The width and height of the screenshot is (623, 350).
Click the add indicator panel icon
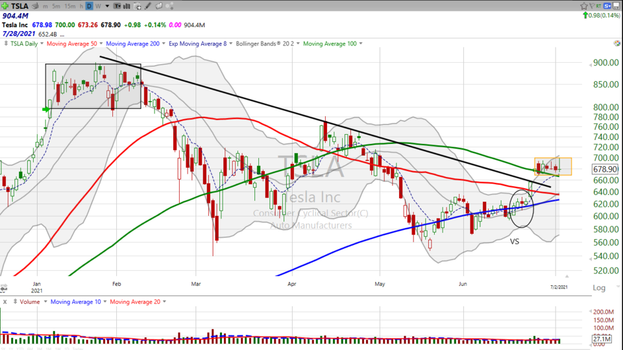(x=138, y=6)
